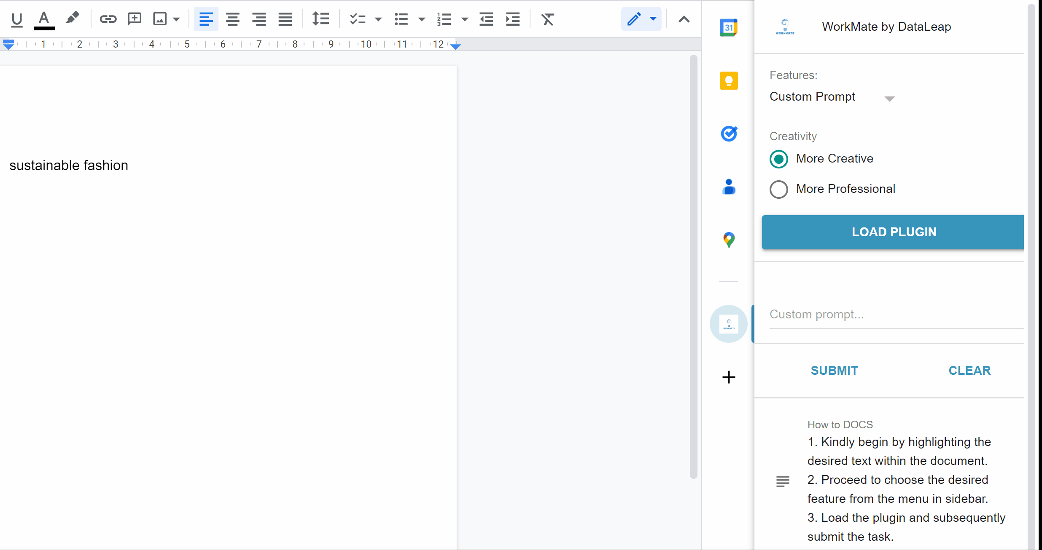Click the increase indent icon
The image size is (1042, 550).
[513, 19]
